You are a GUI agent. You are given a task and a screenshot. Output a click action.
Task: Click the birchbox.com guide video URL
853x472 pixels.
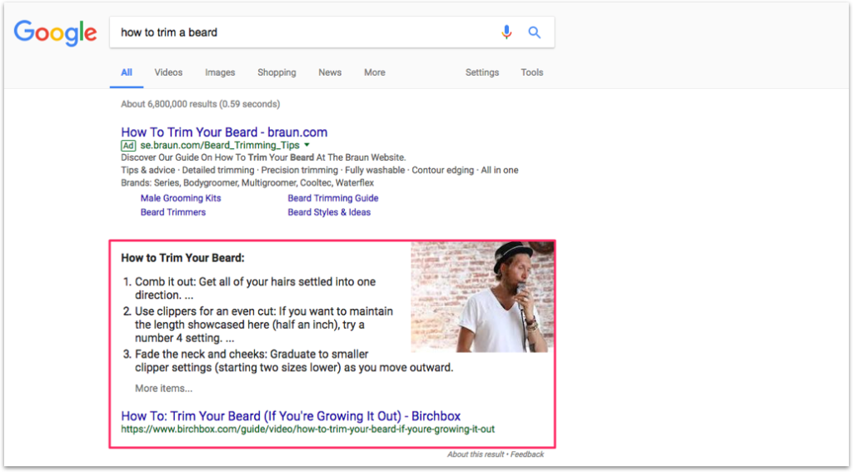(308, 429)
